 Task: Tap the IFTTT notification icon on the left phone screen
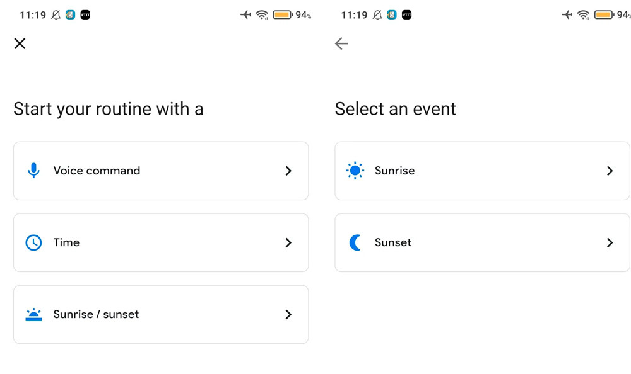(85, 15)
